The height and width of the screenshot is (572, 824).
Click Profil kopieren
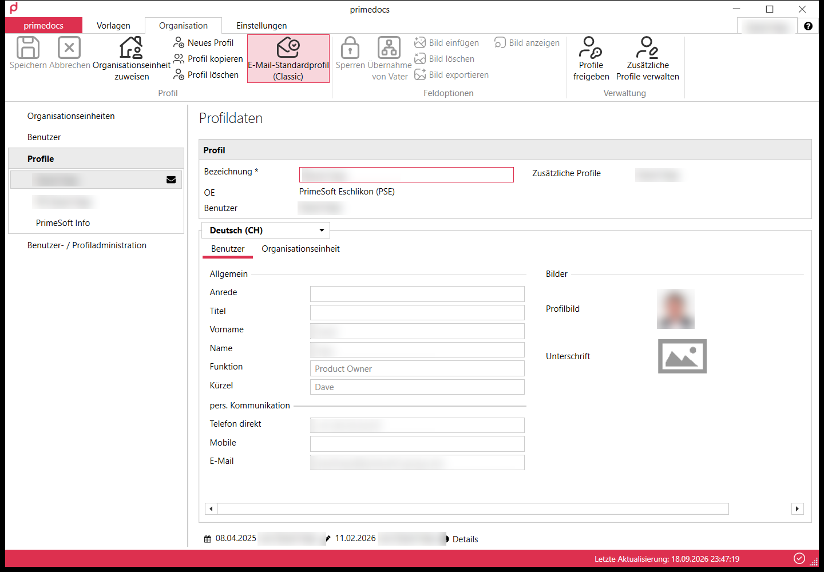[208, 59]
